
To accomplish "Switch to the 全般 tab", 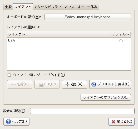I will click(x=8, y=7).
